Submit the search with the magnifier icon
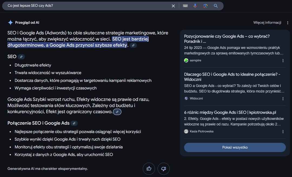Image resolution: width=292 pixels, height=177 pixels. [216, 6]
